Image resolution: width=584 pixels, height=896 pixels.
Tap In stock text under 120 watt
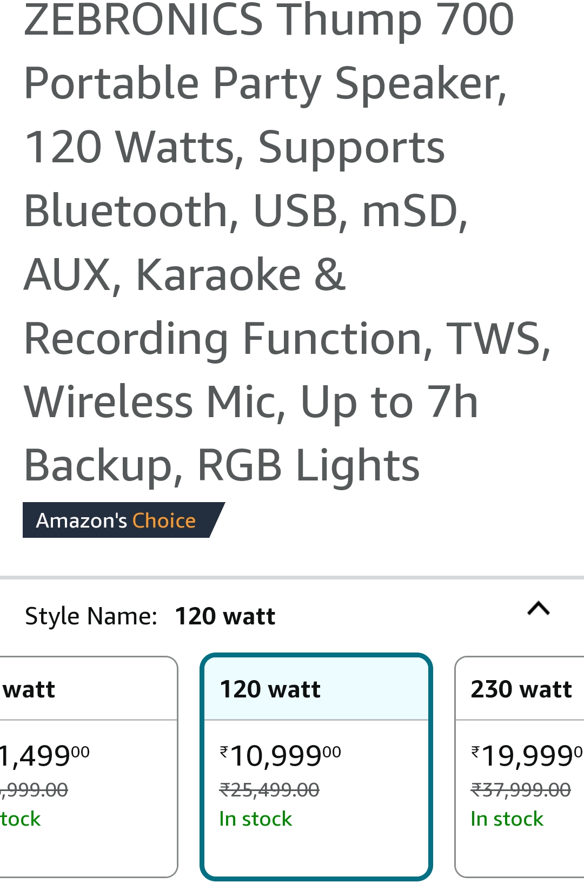[255, 819]
